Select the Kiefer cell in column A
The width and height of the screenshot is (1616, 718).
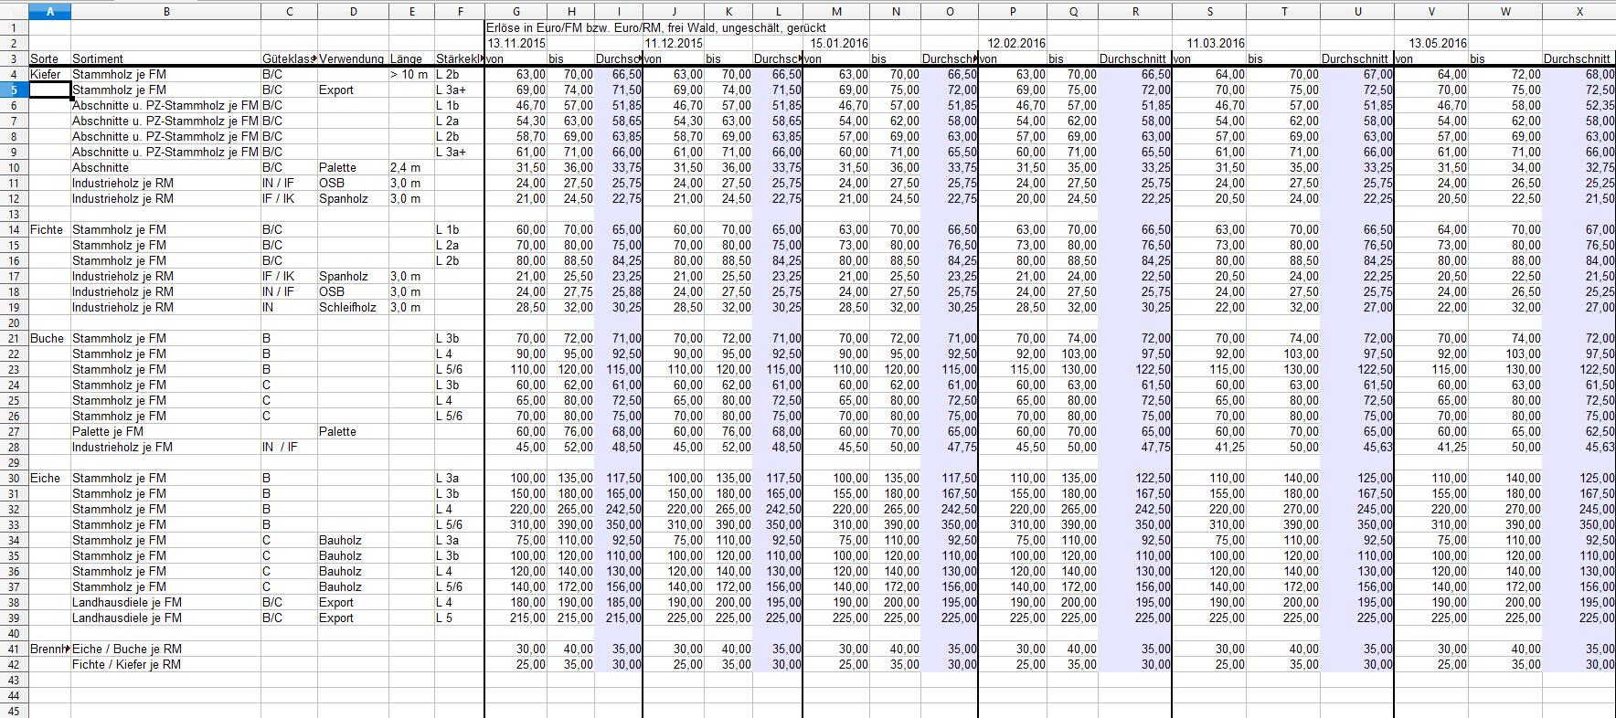click(x=49, y=74)
